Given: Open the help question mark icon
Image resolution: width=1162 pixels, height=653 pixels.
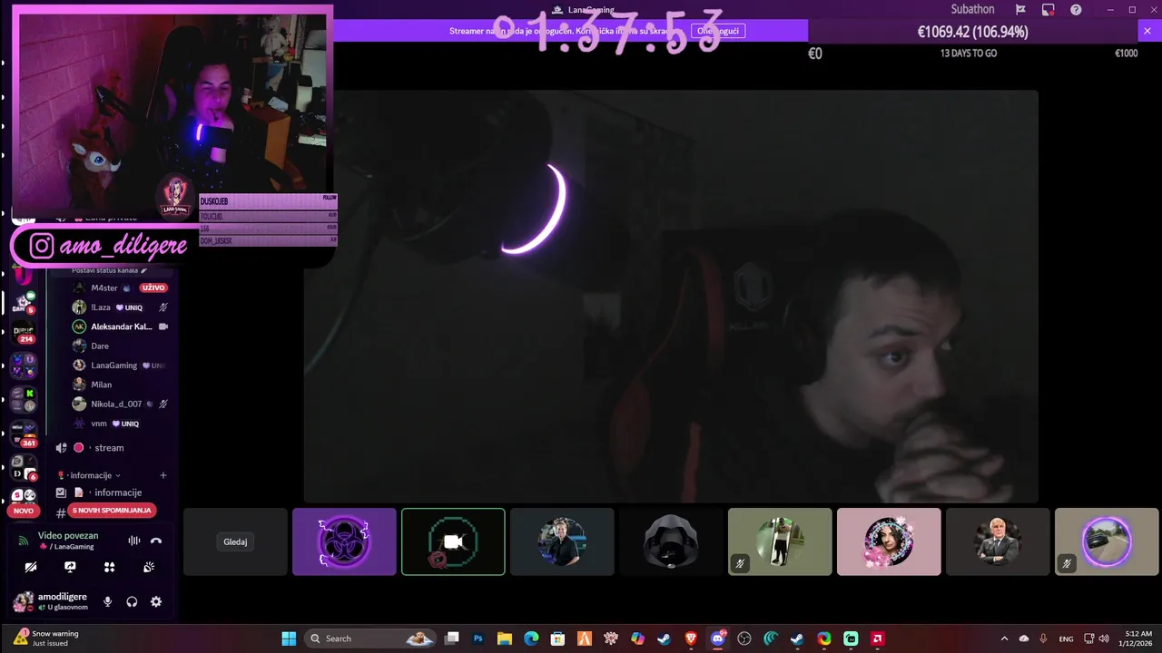Looking at the screenshot, I should click(1076, 10).
